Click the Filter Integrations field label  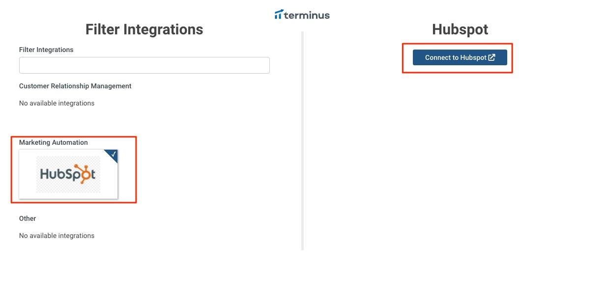[x=46, y=50]
